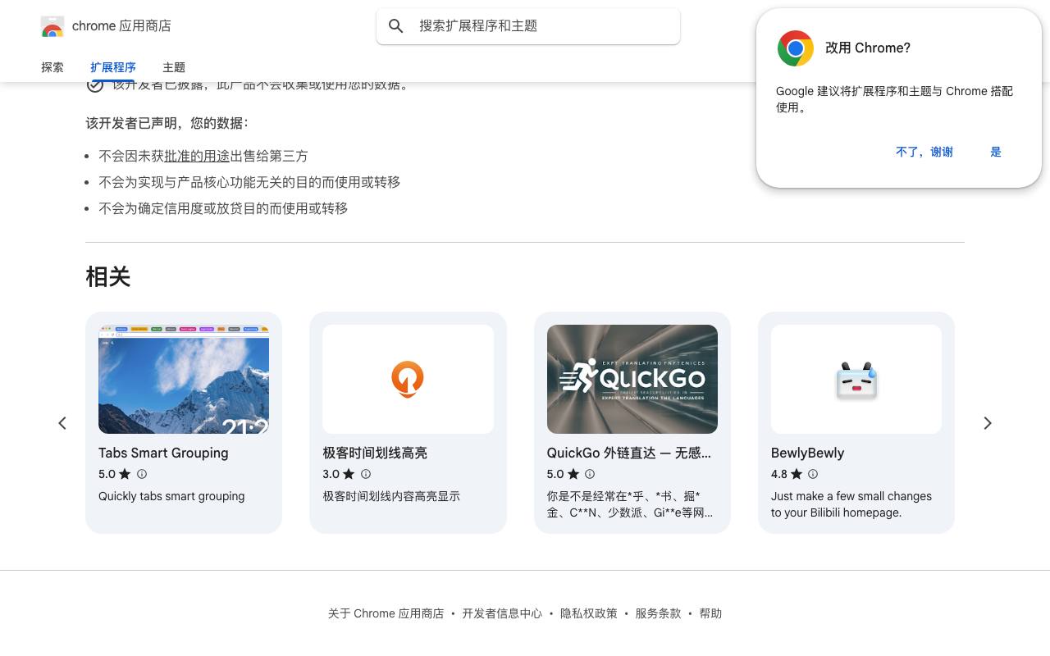Click the info icon beside 极客时间划线高亮 rating

[366, 474]
